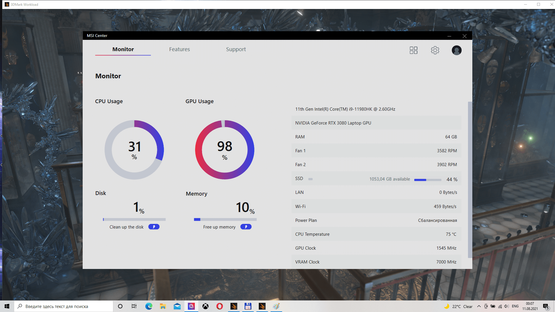Show hidden system tray icons chevron
The height and width of the screenshot is (312, 555).
pos(479,306)
